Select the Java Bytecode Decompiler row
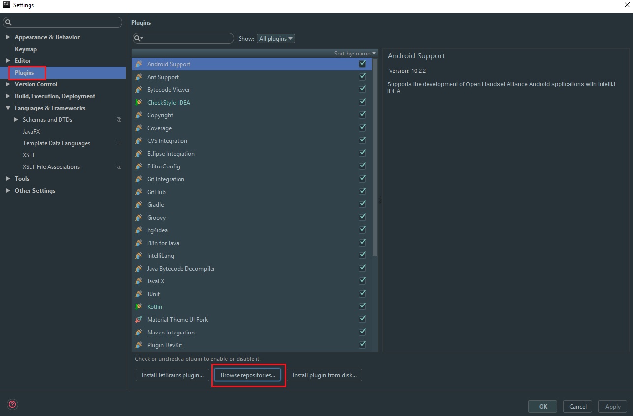The height and width of the screenshot is (416, 633). [x=252, y=269]
